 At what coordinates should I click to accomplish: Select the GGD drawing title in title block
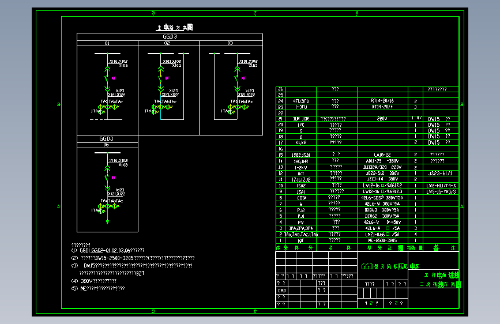(390, 266)
